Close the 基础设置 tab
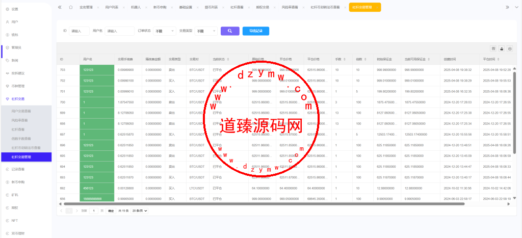 click(197, 7)
